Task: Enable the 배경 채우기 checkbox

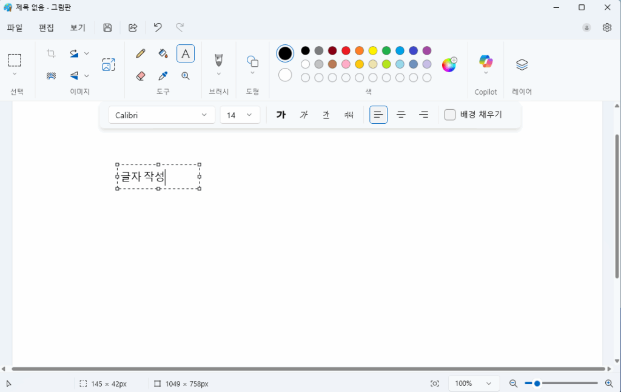Action: (449, 115)
